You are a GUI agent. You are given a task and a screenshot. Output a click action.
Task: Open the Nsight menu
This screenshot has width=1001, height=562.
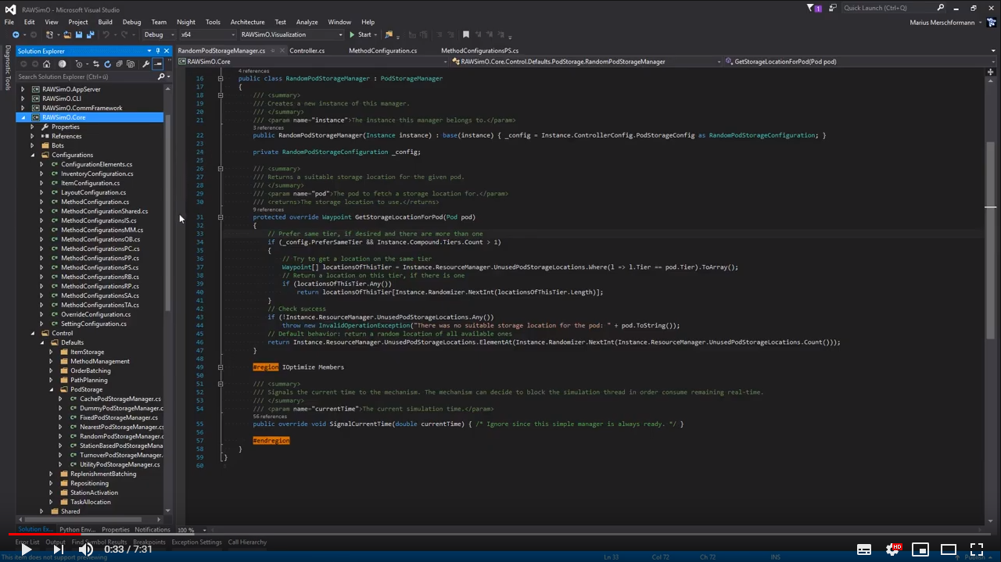coord(185,22)
